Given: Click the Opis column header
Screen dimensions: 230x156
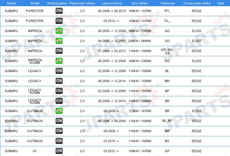Looking at the screenshot, I should tap(221, 3).
